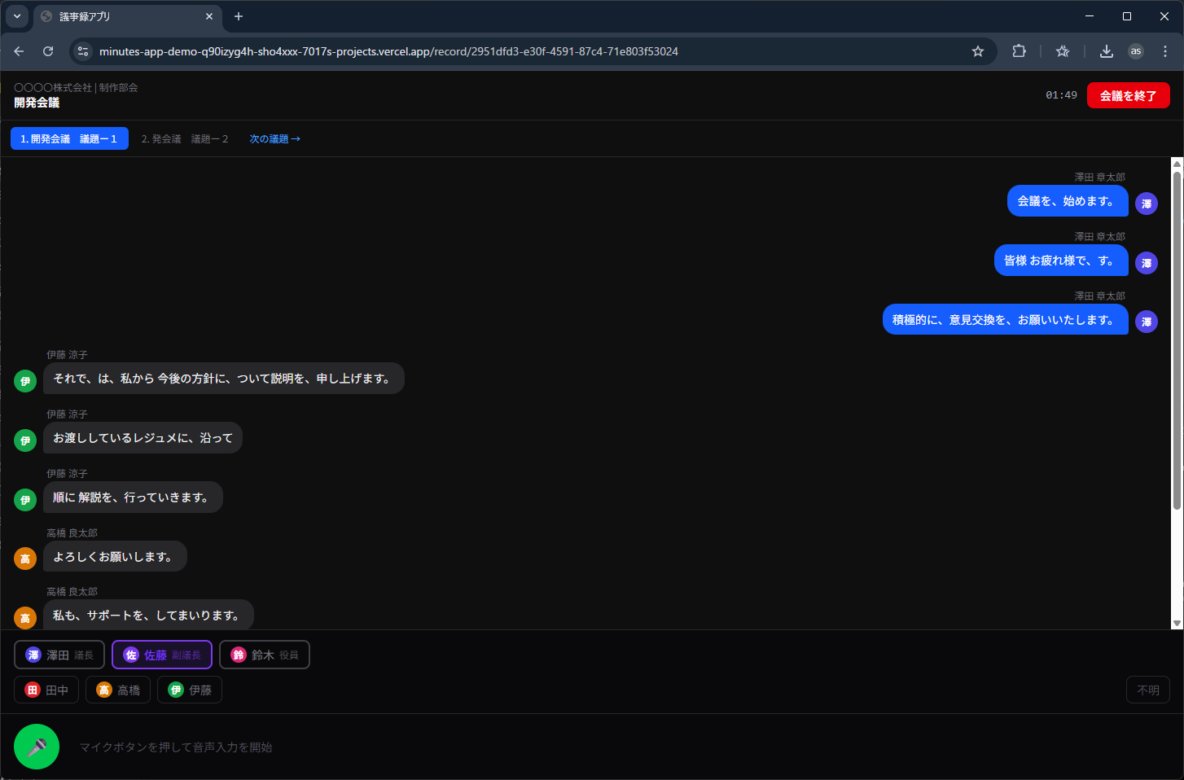Click the browser profile avatar icon
Image resolution: width=1184 pixels, height=780 pixels.
tap(1136, 51)
